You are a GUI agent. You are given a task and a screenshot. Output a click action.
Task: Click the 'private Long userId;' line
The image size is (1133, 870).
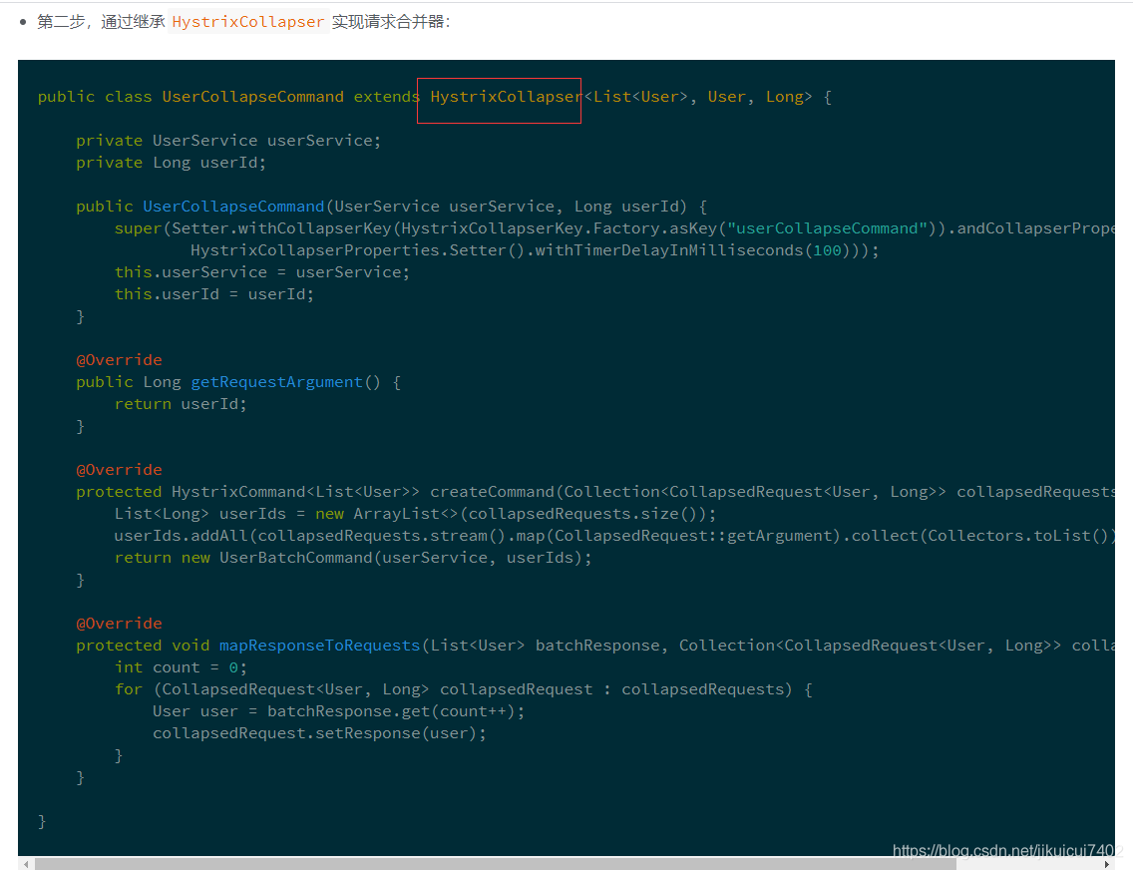pos(172,163)
